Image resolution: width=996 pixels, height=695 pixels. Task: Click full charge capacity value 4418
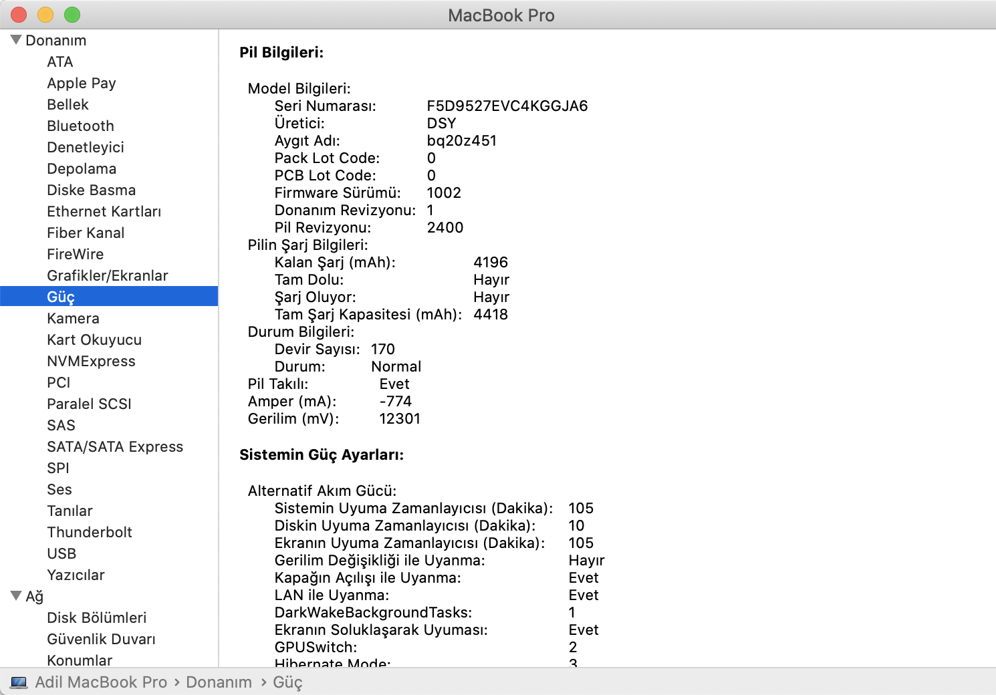click(x=491, y=315)
